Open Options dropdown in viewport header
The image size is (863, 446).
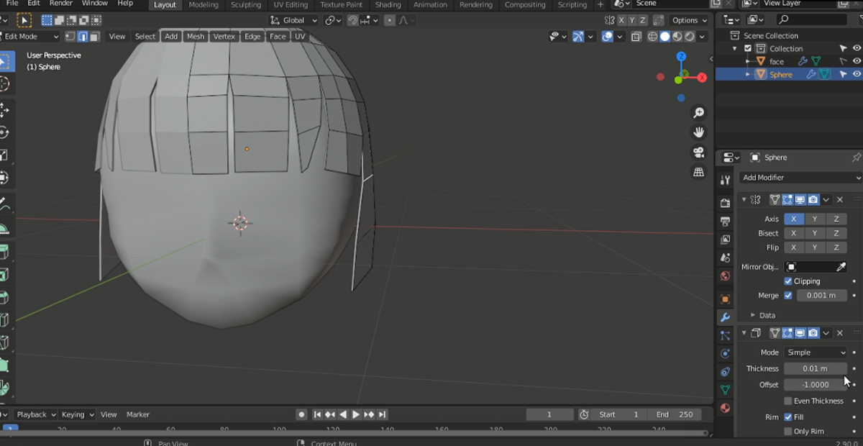(688, 20)
